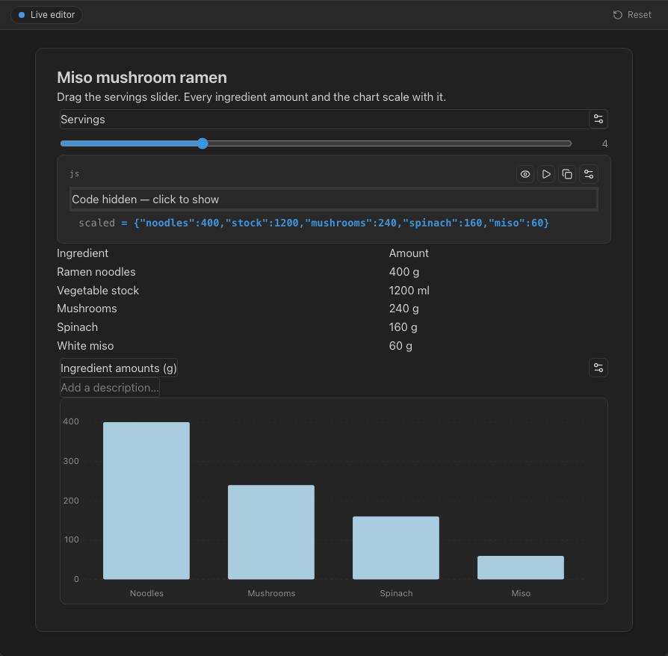Show hidden code by clicking the placeholder
This screenshot has width=668, height=656.
tap(333, 199)
